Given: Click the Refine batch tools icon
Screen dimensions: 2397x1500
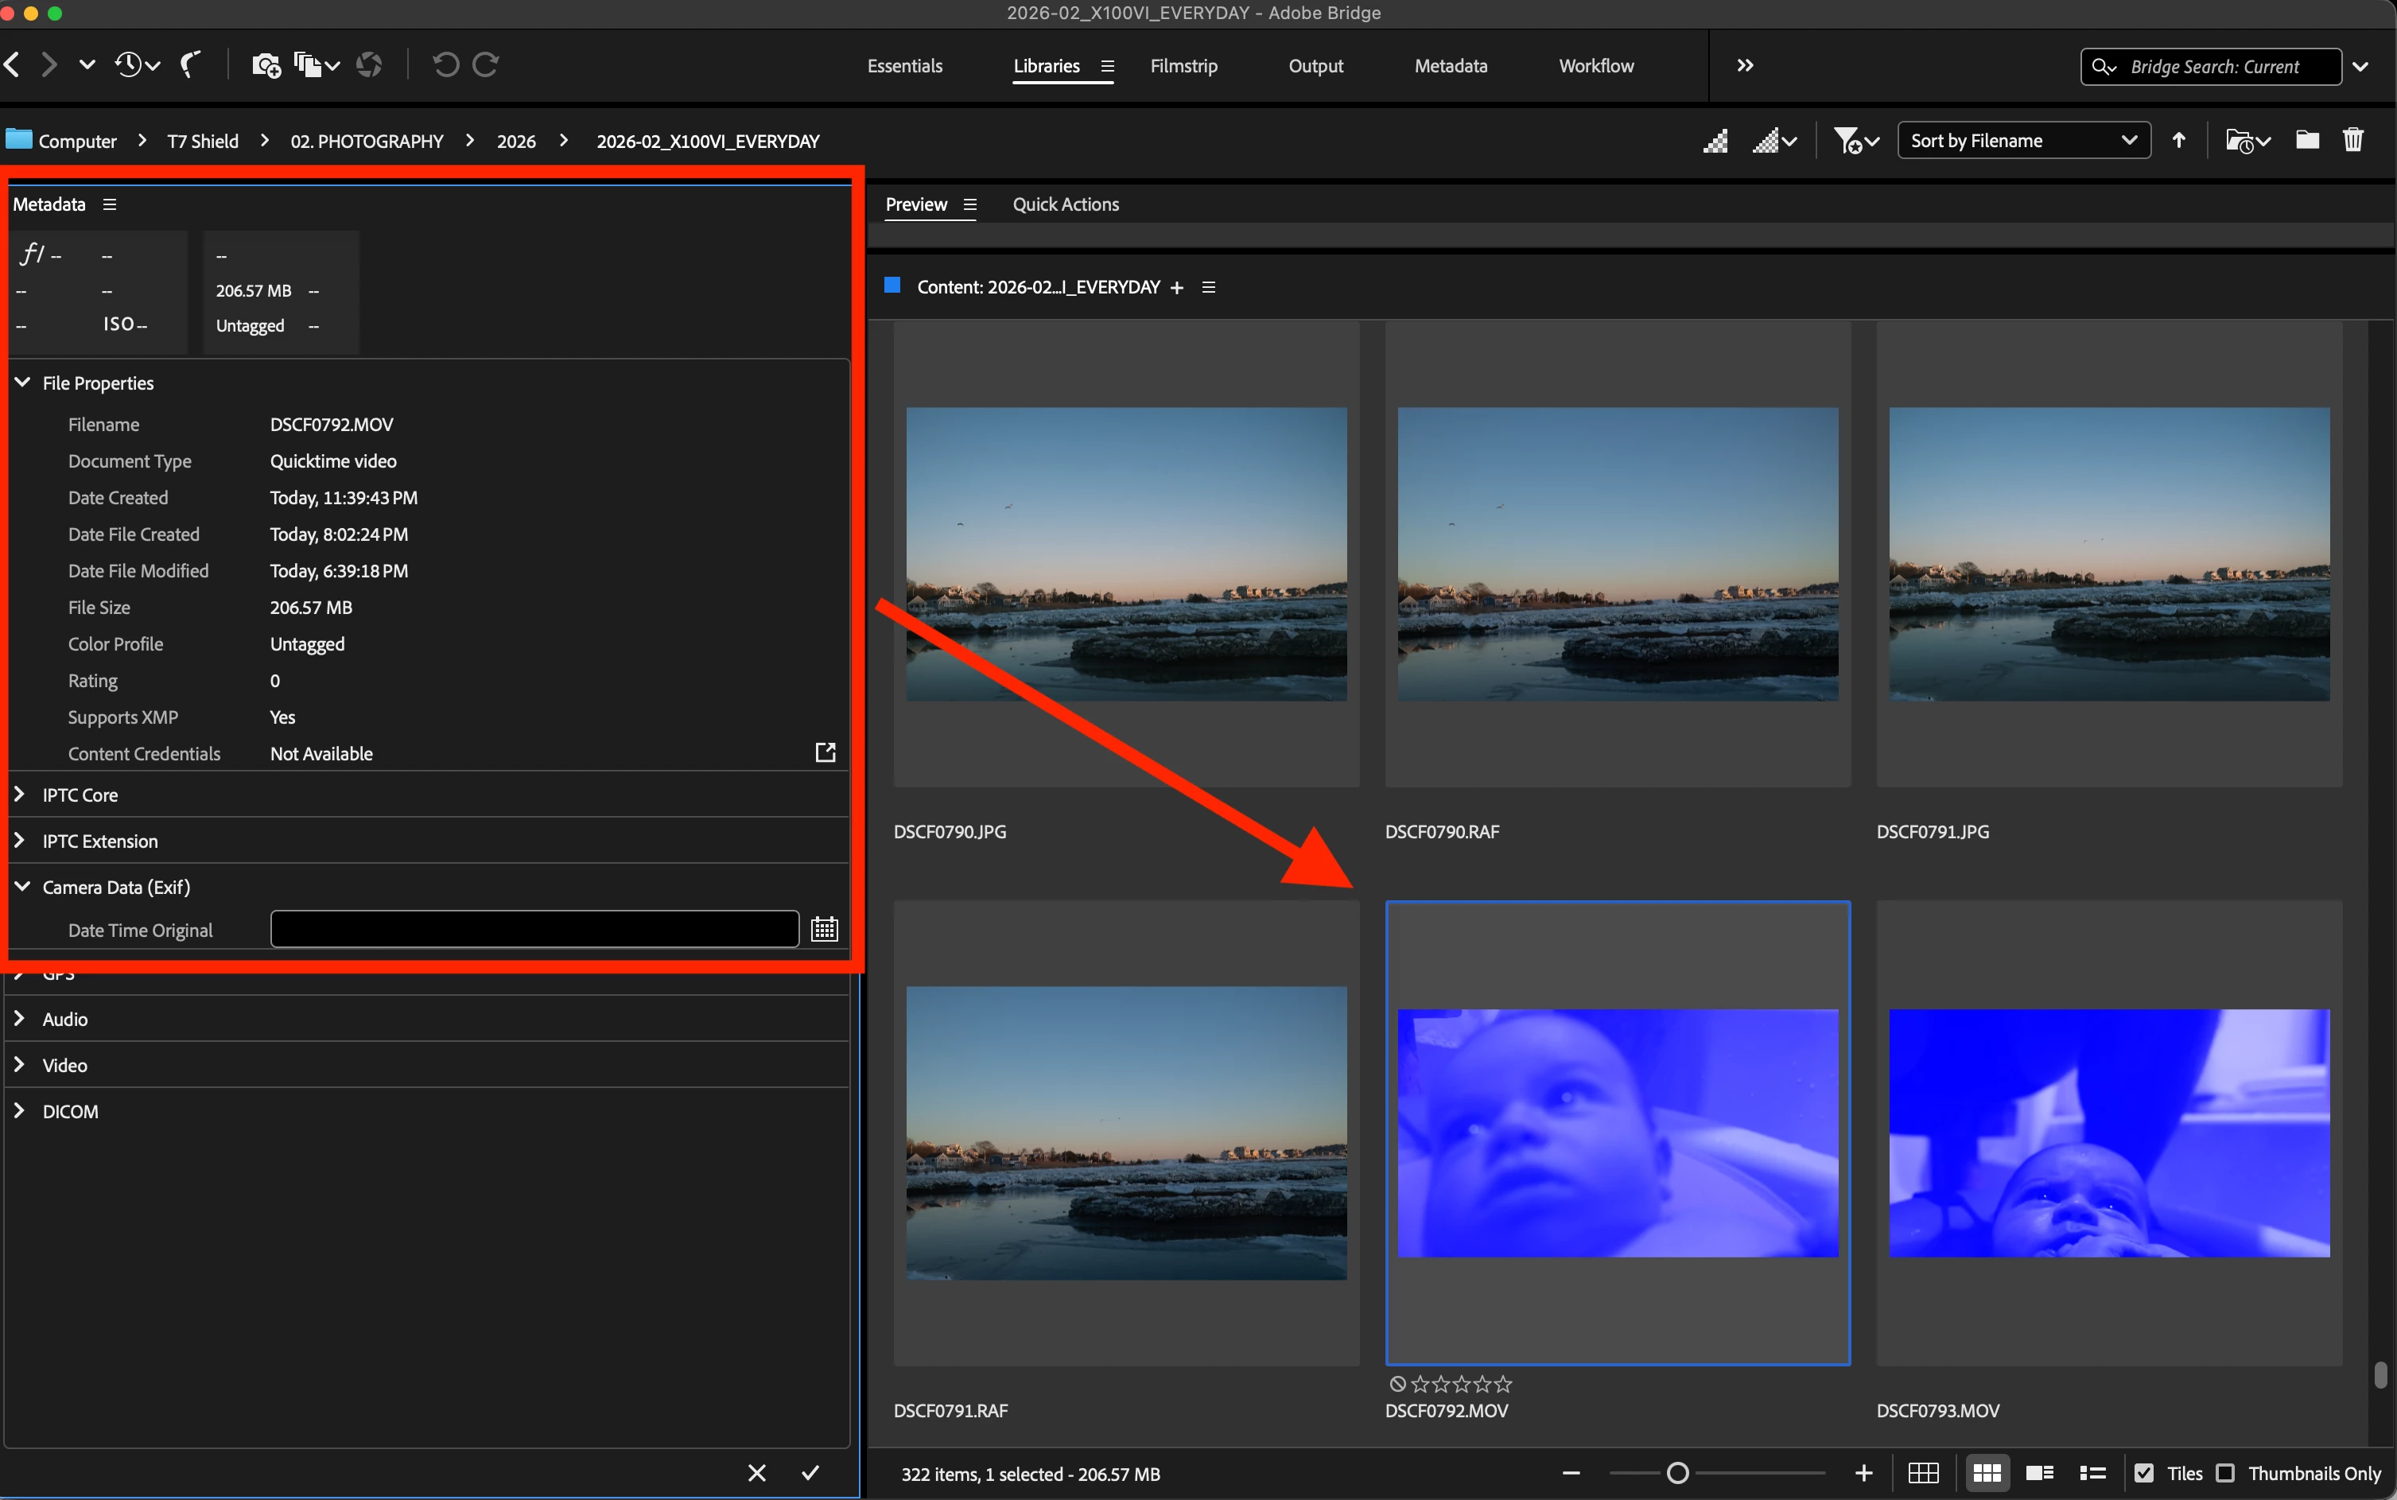Looking at the screenshot, I should click(x=309, y=65).
